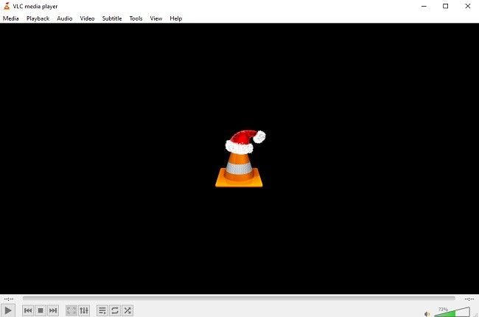The width and height of the screenshot is (479, 317).
Task: Click the elapsed time label
Action: point(9,299)
